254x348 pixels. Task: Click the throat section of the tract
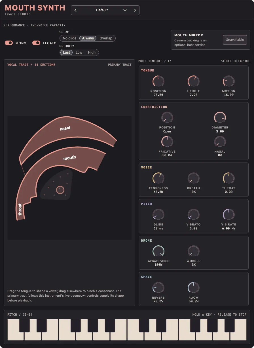pyautogui.click(x=20, y=209)
